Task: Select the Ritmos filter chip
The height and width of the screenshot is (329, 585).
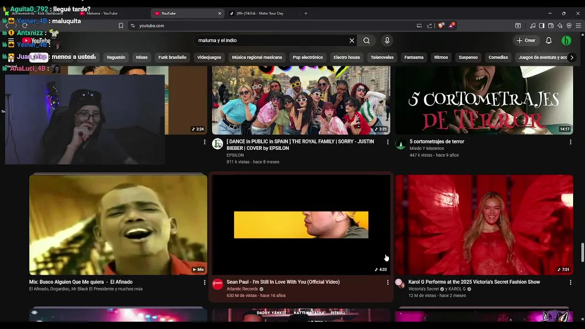Action: [x=441, y=58]
